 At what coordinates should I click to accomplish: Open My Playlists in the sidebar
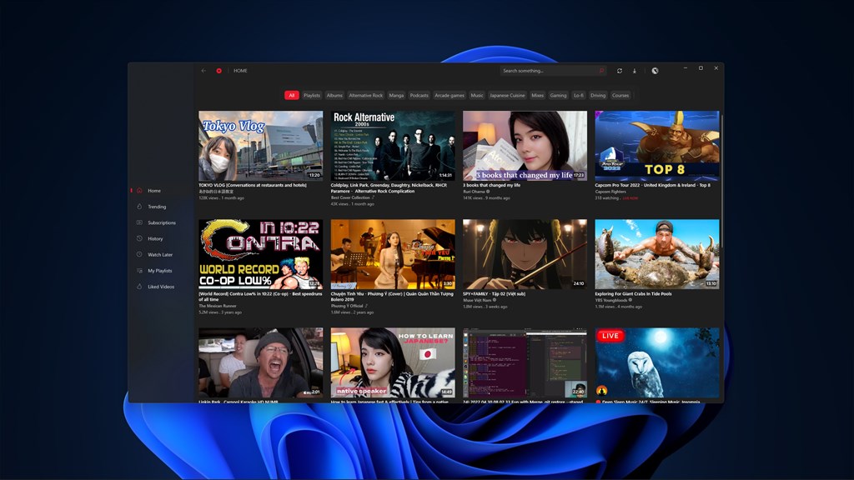pos(161,271)
